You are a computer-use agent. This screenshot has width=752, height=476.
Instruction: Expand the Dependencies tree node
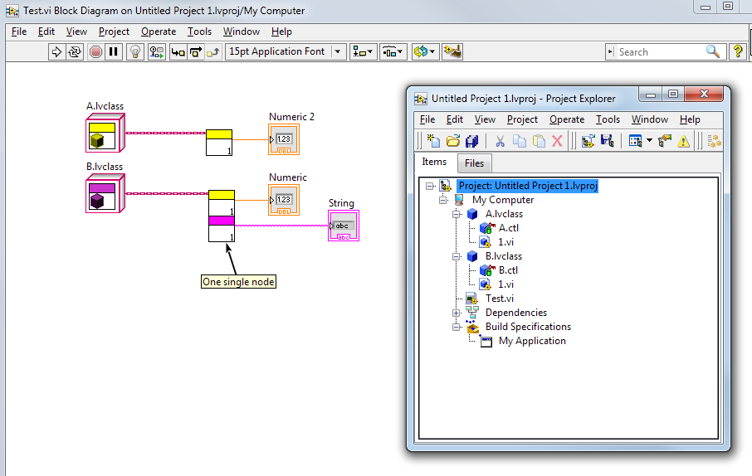coord(456,313)
